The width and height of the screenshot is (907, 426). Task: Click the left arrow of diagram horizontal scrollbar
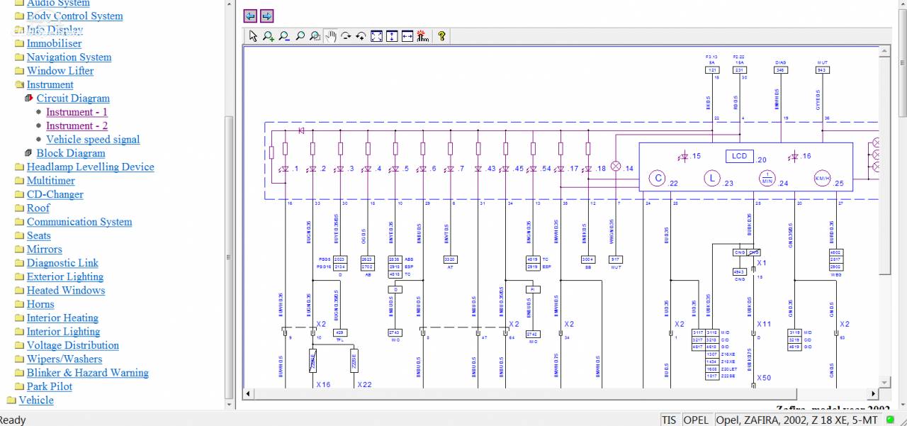[x=249, y=393]
